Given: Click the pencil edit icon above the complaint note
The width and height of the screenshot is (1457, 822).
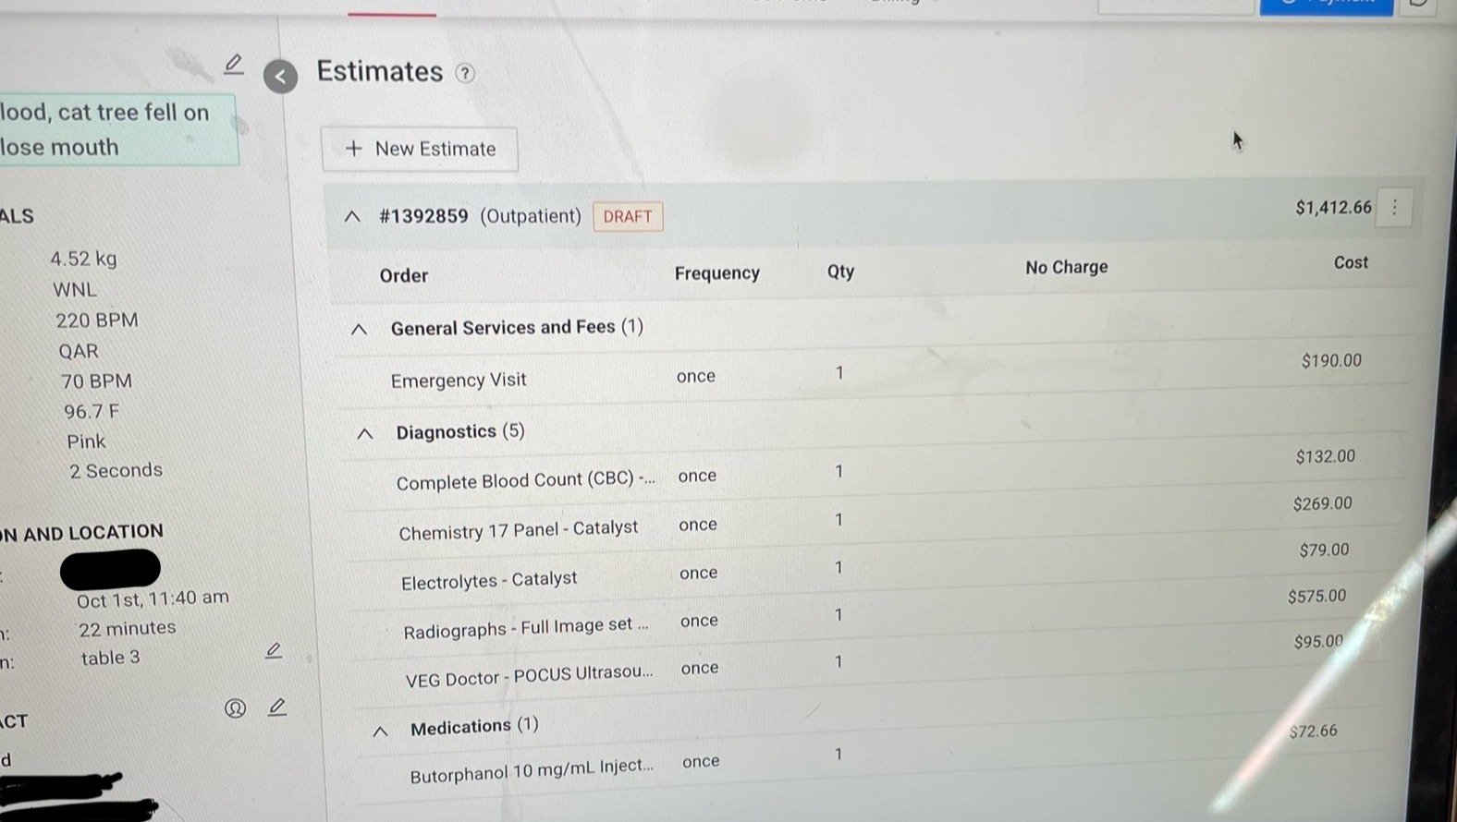Looking at the screenshot, I should pos(234,64).
